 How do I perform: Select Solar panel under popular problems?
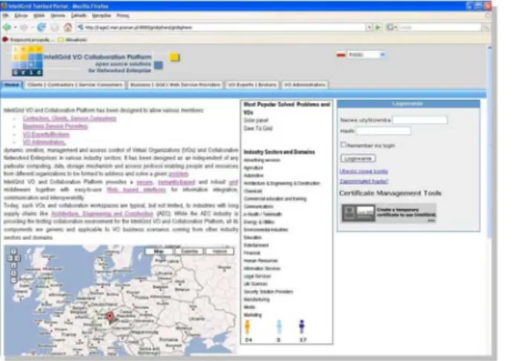click(256, 120)
